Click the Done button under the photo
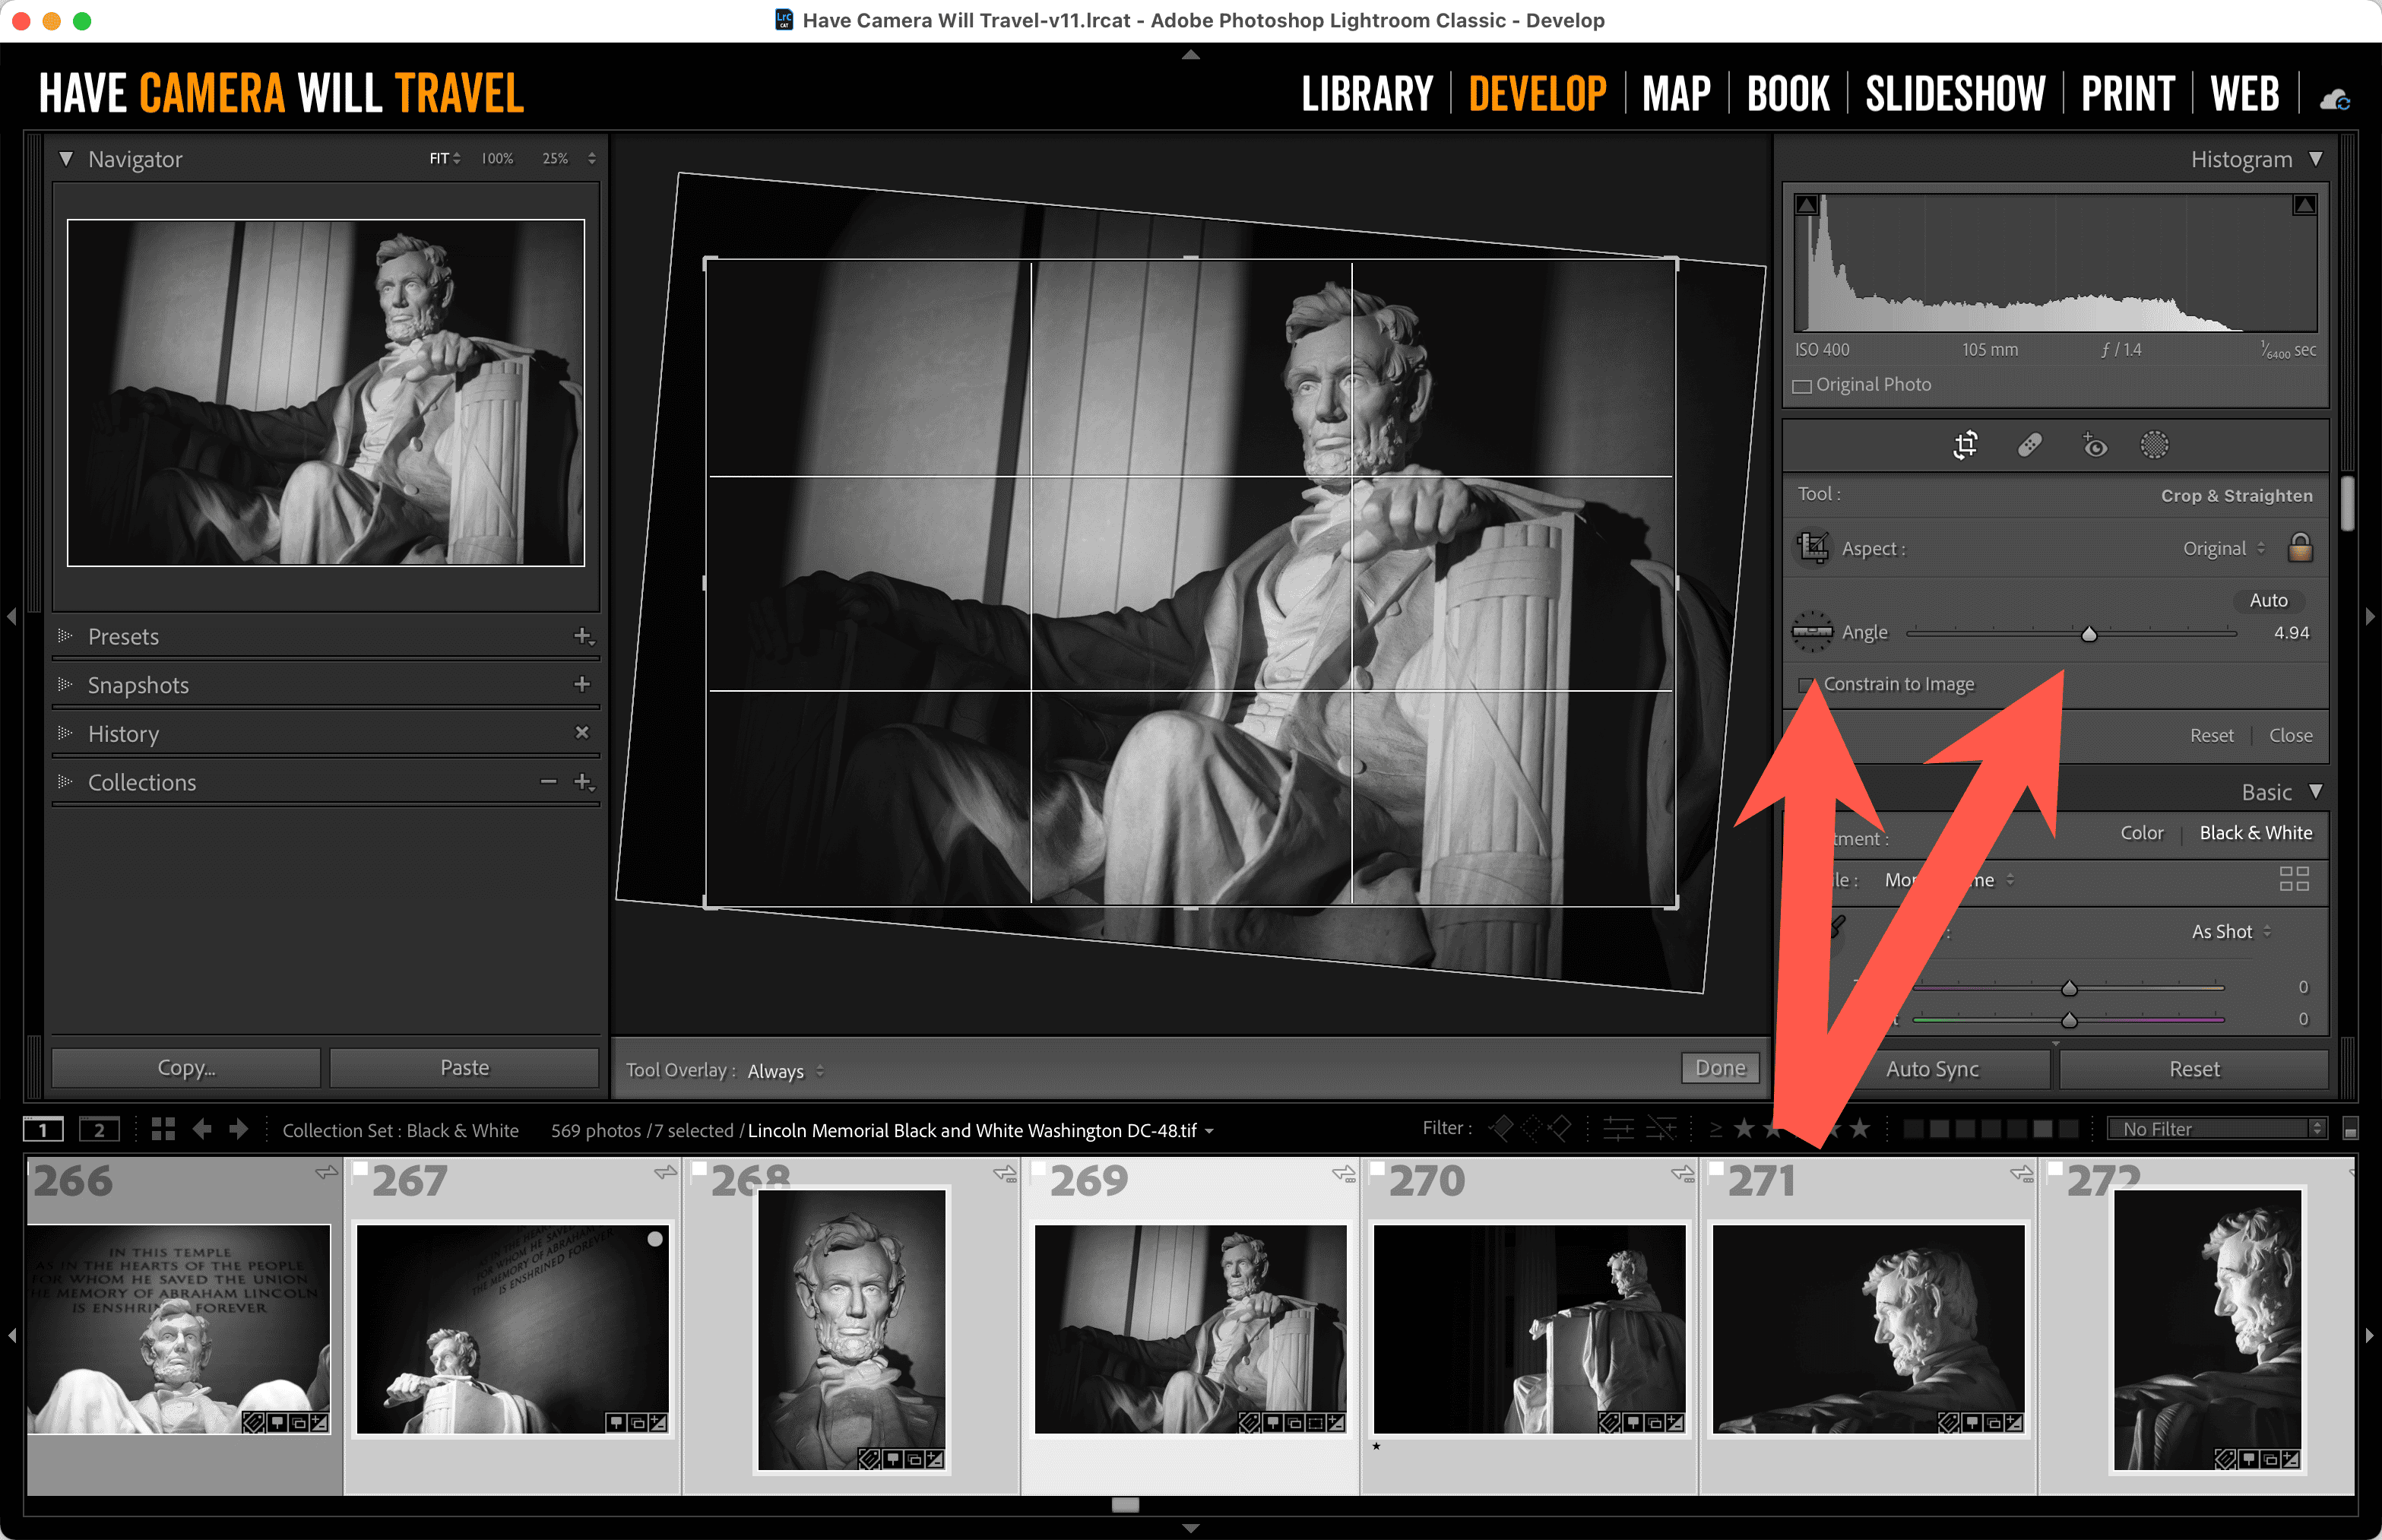 click(1720, 1068)
